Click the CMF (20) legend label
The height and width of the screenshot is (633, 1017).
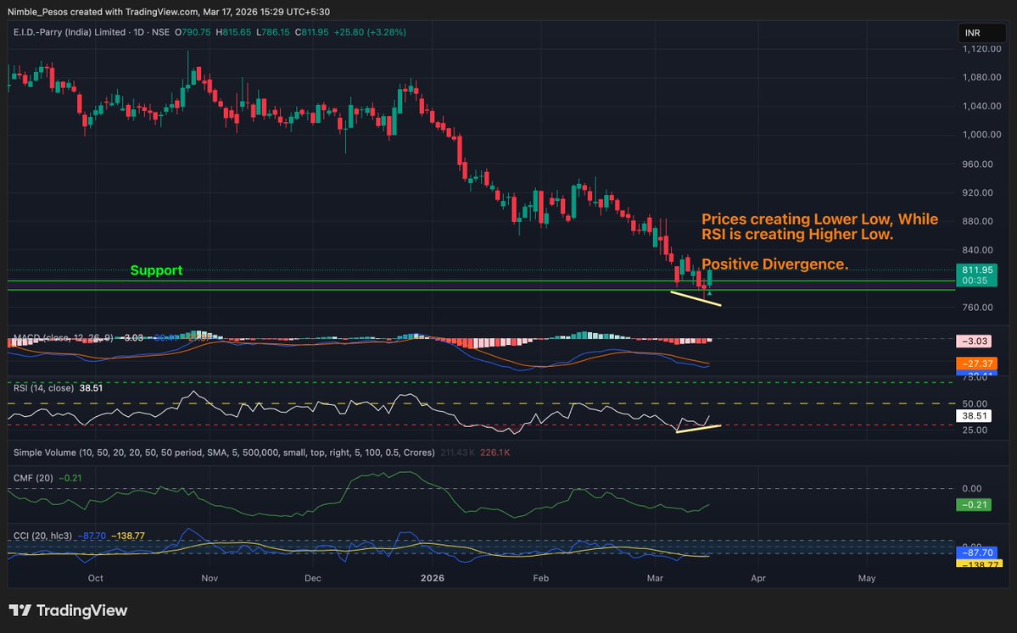click(x=33, y=477)
